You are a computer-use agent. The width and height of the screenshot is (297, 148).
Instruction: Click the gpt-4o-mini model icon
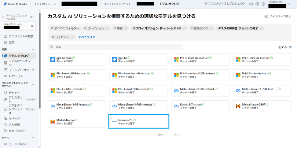53,59
